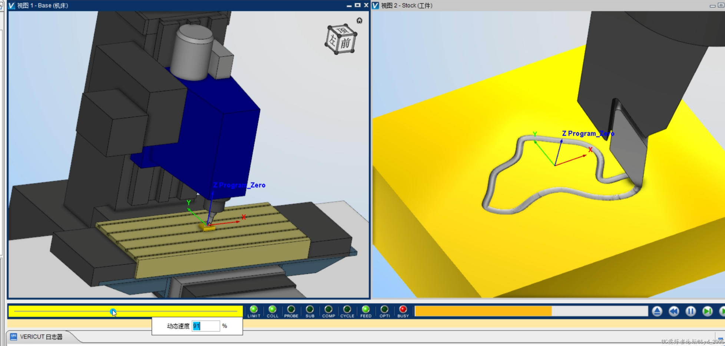
Task: Click the VERICUT logo in view 2 title
Action: click(x=375, y=6)
